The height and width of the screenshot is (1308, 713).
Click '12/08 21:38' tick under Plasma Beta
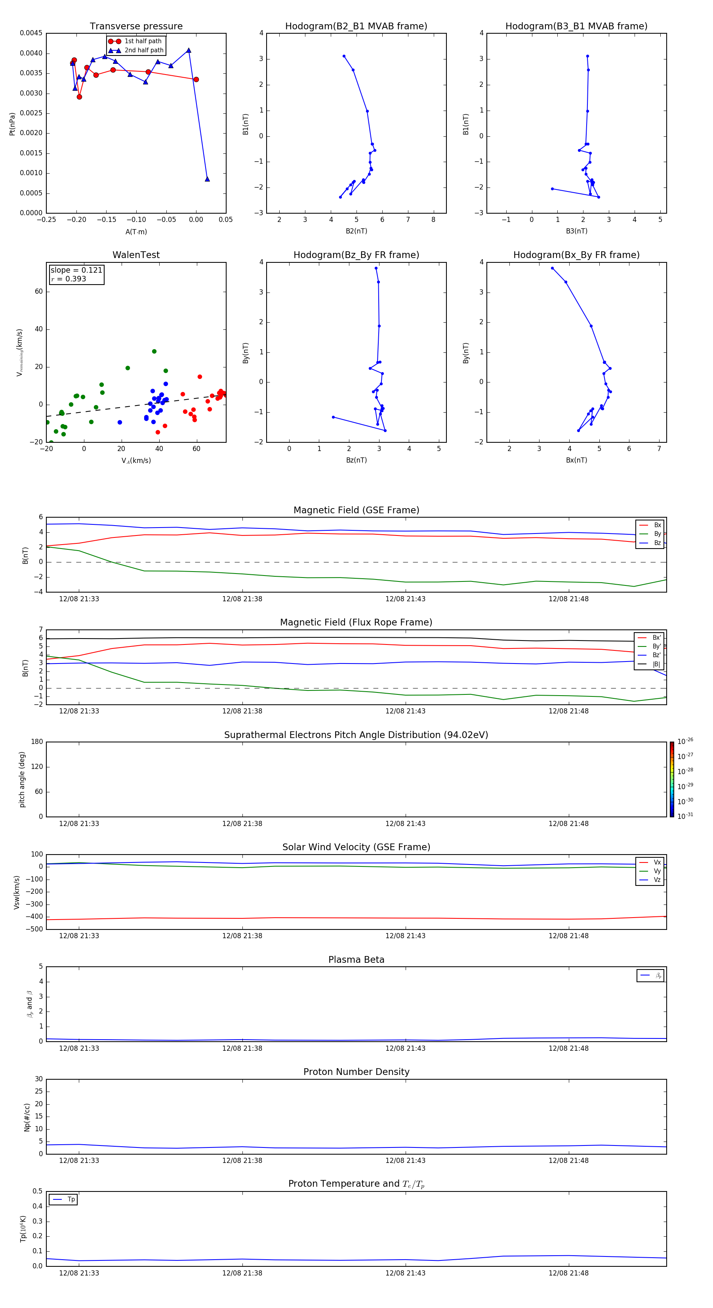click(242, 1048)
